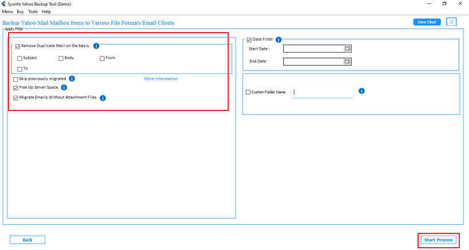Disable Migrate Emails Without Attachment Files

point(15,98)
